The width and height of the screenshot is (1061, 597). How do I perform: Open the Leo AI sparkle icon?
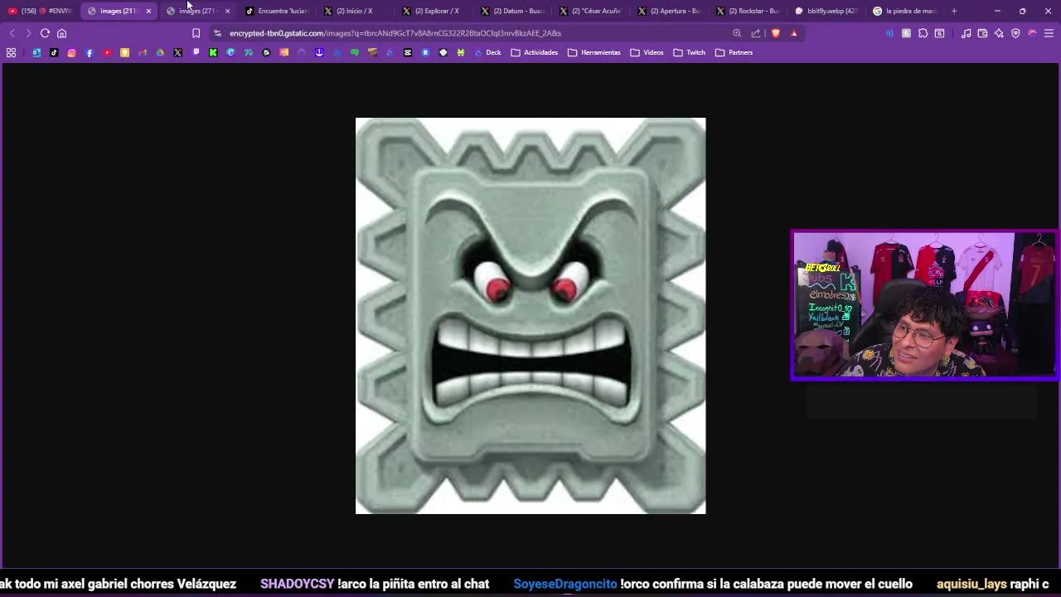click(x=999, y=33)
